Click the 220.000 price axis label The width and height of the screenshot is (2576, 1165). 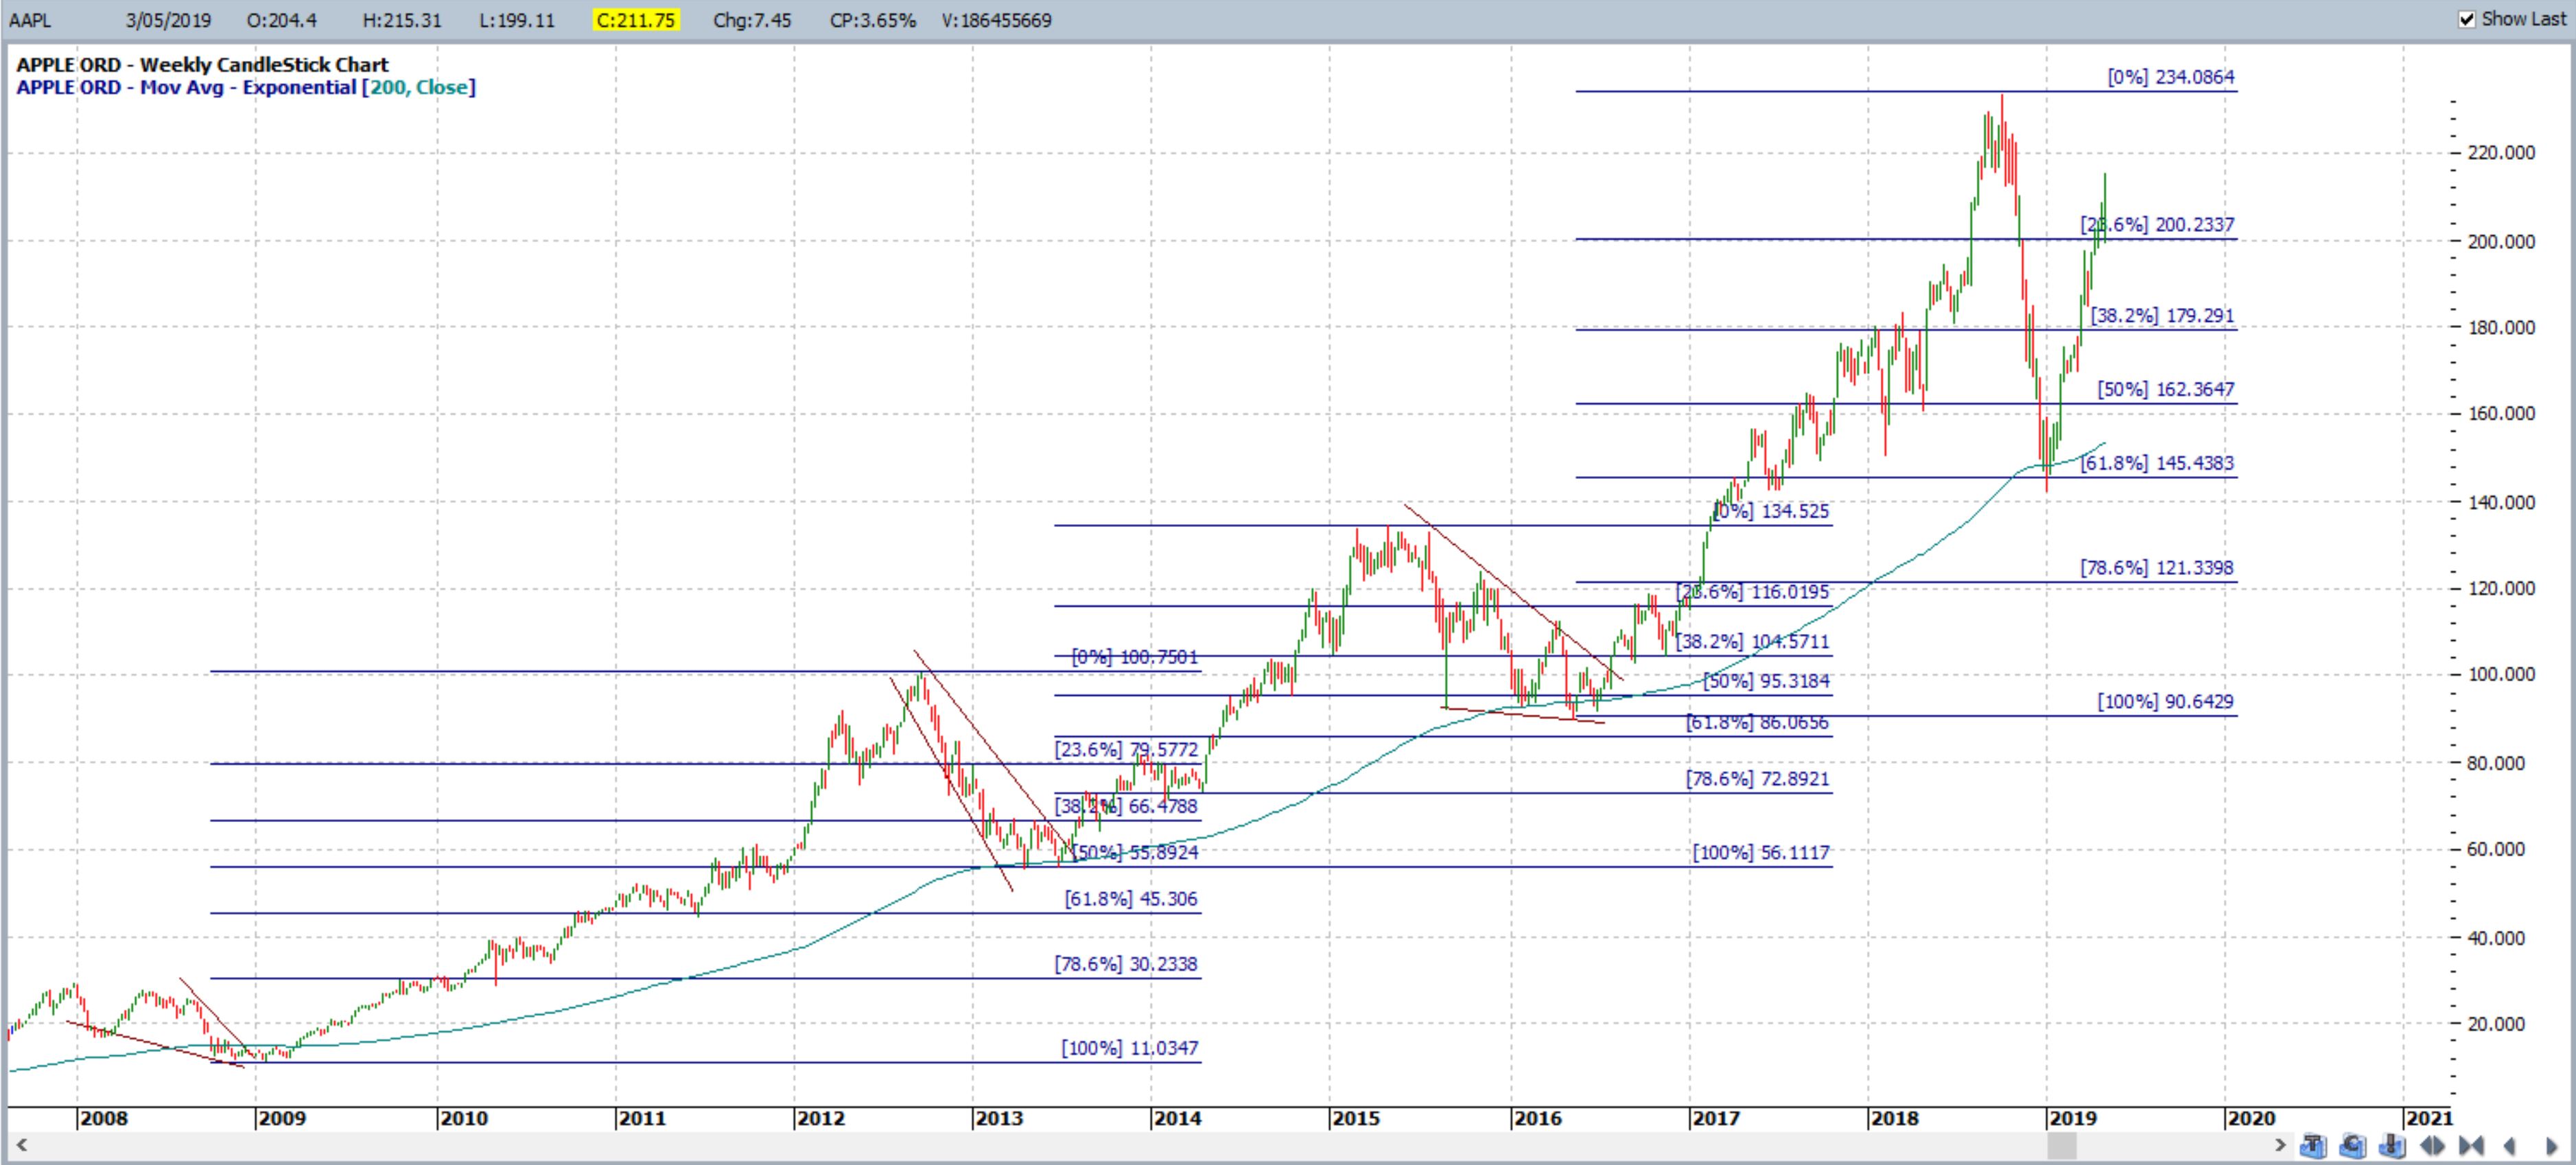pyautogui.click(x=2502, y=153)
